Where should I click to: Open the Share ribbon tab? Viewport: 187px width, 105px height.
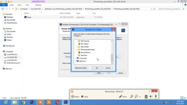20,5
